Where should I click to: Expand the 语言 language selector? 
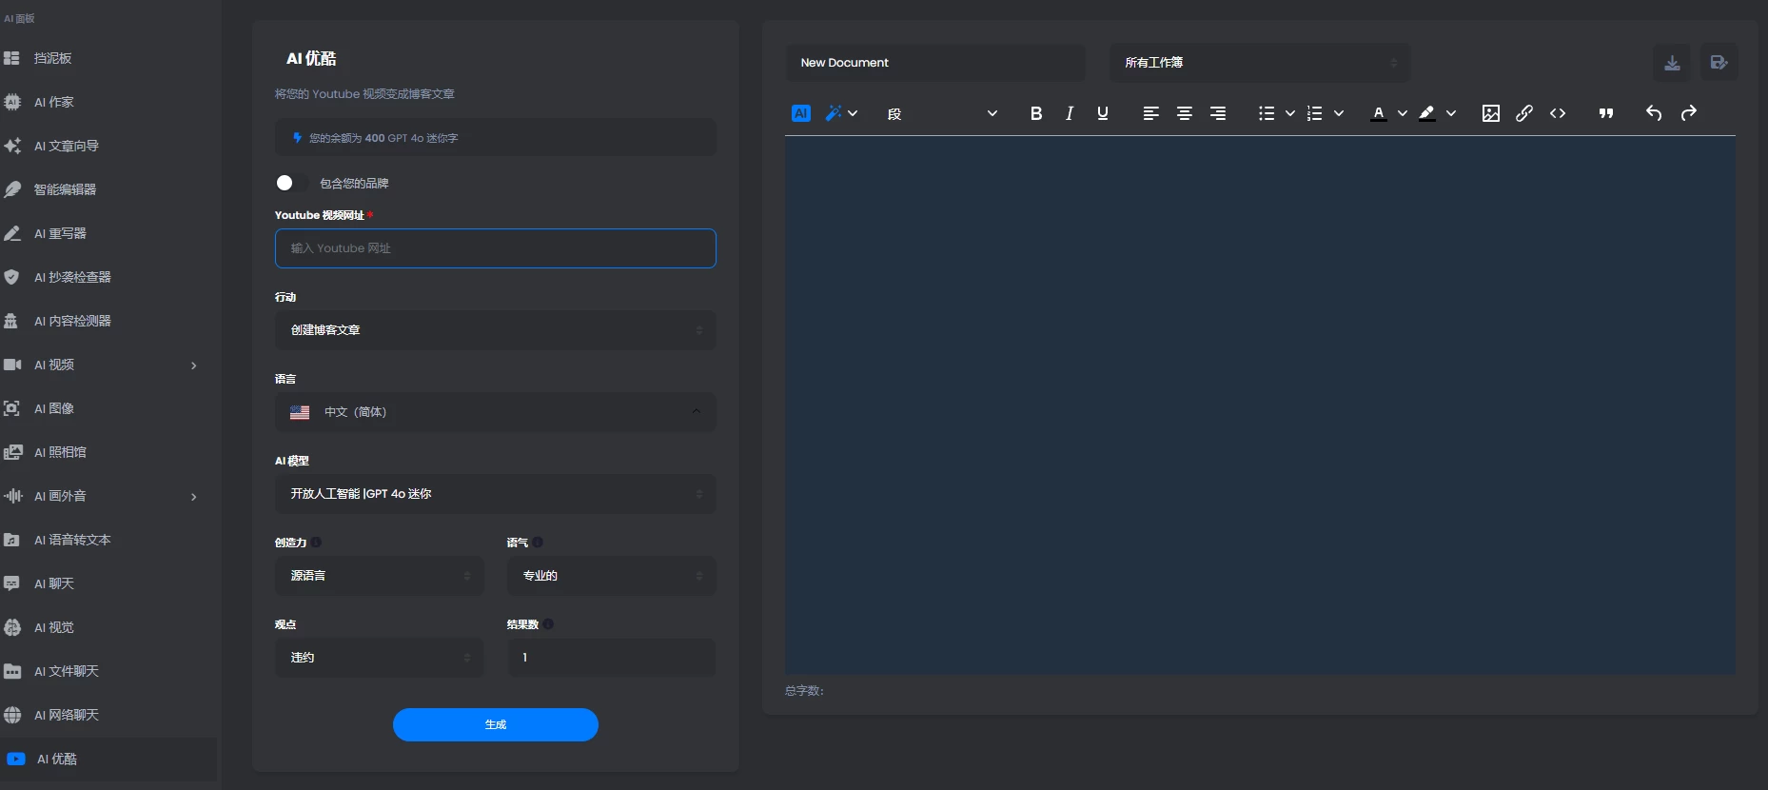point(495,412)
